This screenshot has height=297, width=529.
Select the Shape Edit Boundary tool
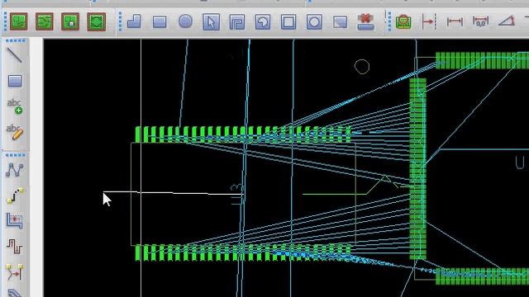pyautogui.click(x=340, y=22)
